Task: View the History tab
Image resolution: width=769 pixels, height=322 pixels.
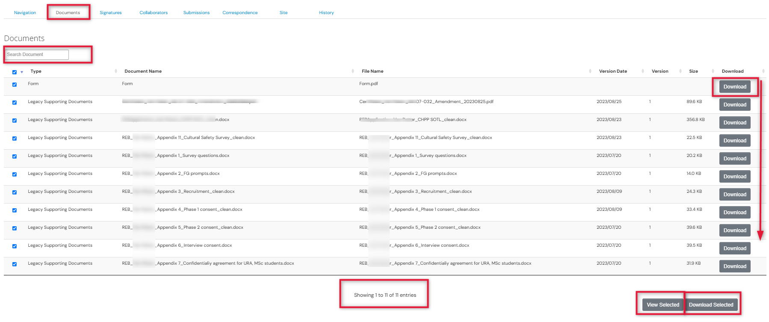Action: click(326, 13)
